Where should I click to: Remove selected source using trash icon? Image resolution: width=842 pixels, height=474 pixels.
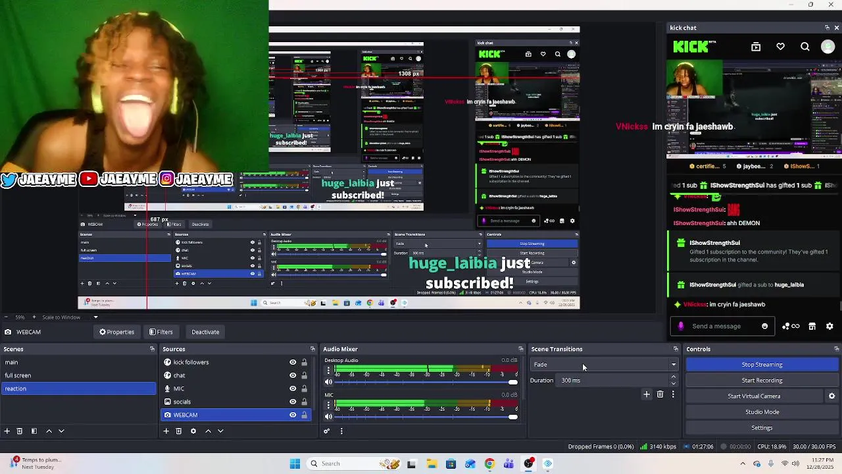coord(178,431)
